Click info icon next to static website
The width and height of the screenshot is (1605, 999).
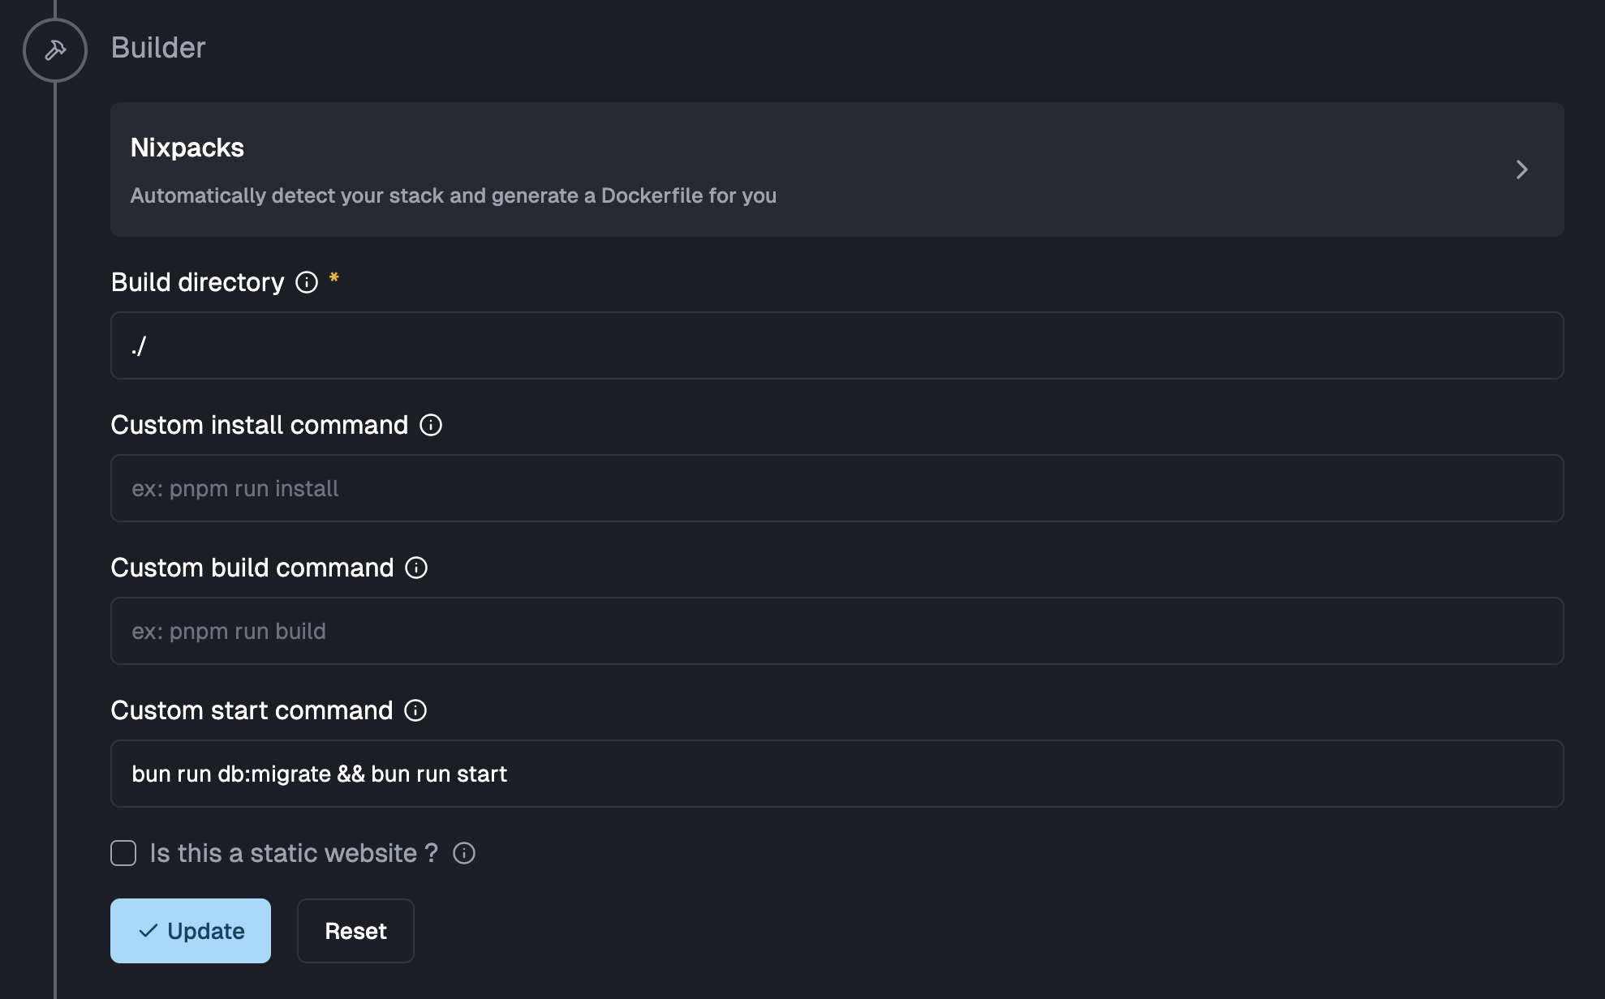[464, 853]
